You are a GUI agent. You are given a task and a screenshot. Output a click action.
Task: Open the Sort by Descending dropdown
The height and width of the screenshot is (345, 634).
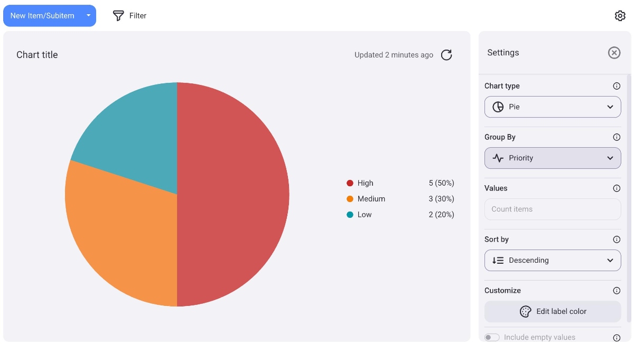tap(552, 260)
